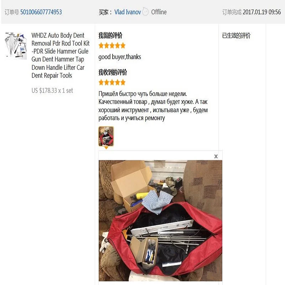Click the orange pointer triangle under the review thumbnail
Screen dimensions: 285x285
[106, 148]
